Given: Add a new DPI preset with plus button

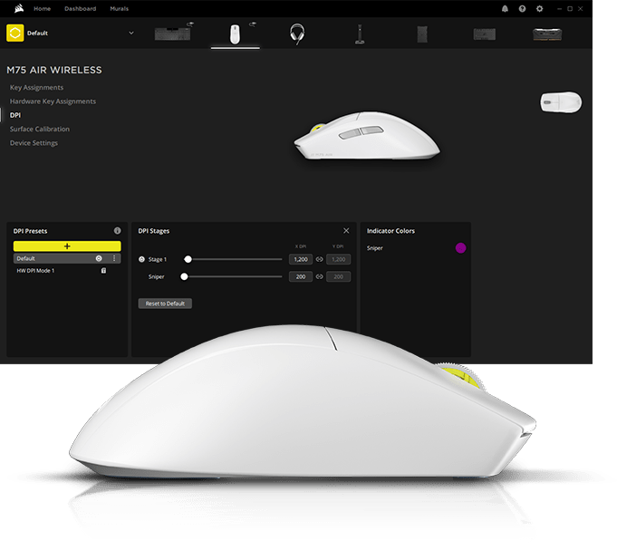Looking at the screenshot, I should pyautogui.click(x=67, y=246).
